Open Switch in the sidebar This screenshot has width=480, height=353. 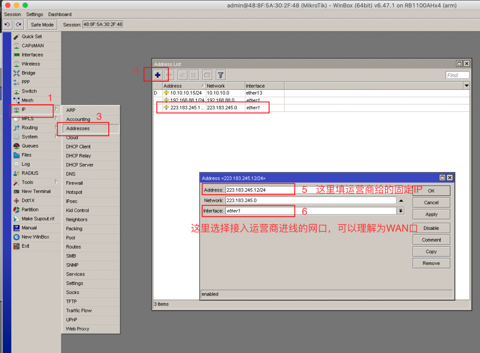(36, 91)
